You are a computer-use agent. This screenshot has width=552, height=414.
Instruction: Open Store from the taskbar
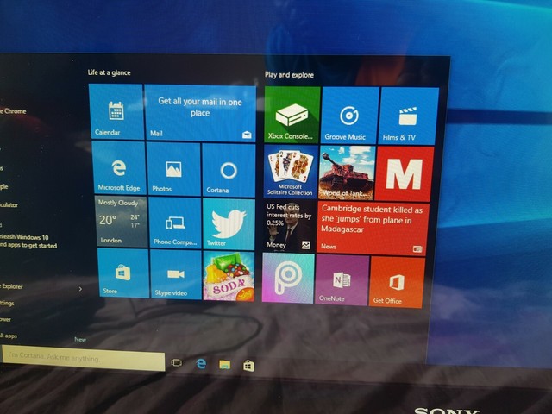[x=248, y=366]
